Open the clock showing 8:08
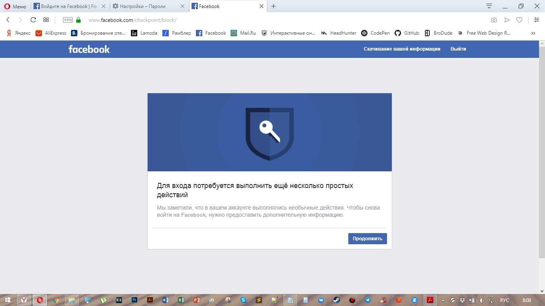Screen dimensions: 545x306 point(527,300)
